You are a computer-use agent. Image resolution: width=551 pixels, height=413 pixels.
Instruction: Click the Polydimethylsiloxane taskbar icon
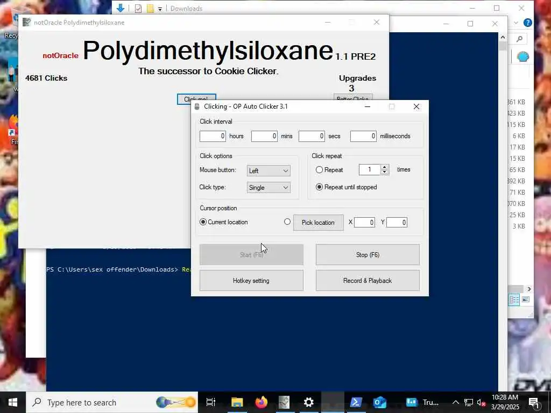(284, 402)
